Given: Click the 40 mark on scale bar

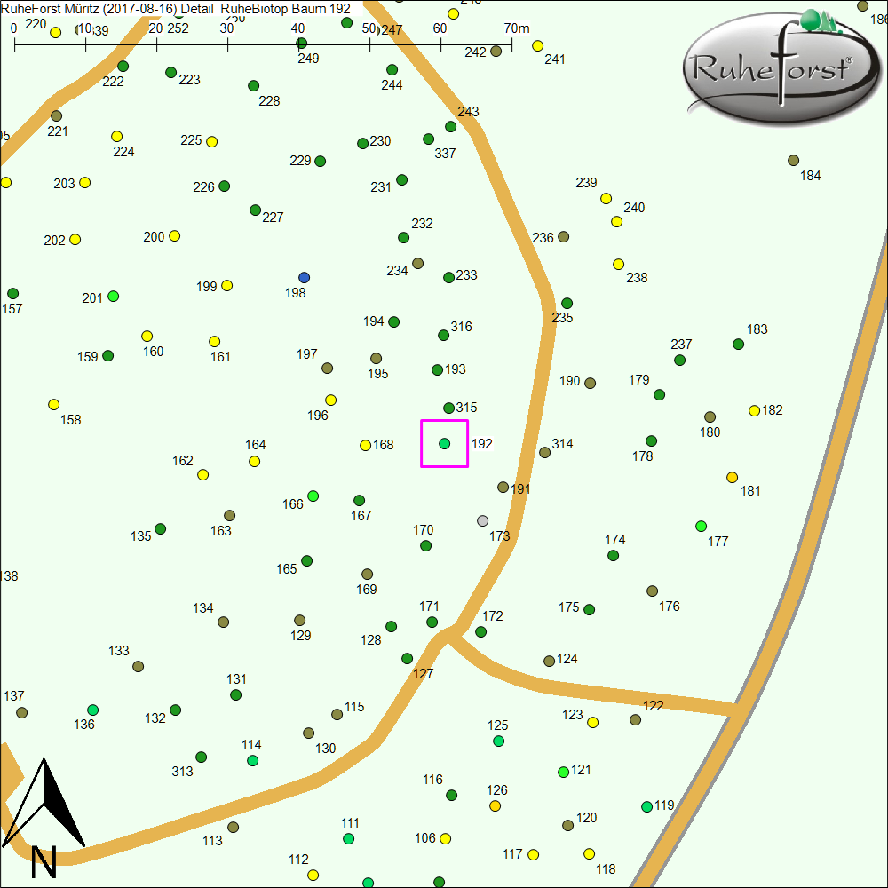Looking at the screenshot, I should tap(299, 28).
